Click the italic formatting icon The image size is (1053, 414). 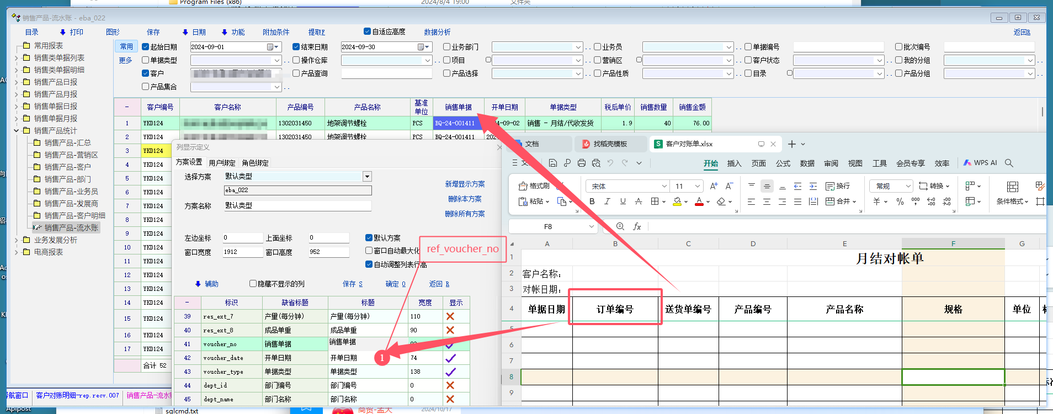[607, 201]
